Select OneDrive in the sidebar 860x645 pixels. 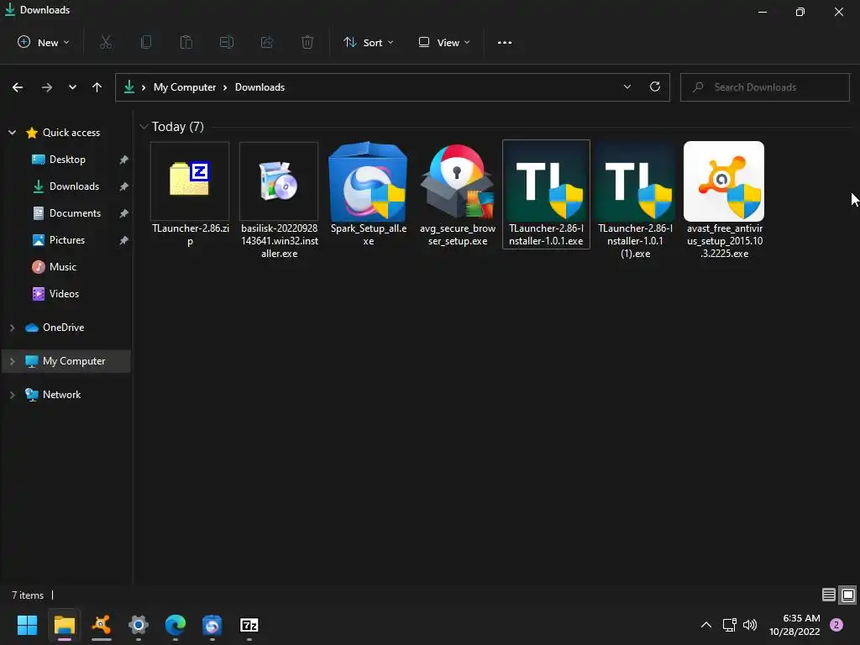(63, 328)
